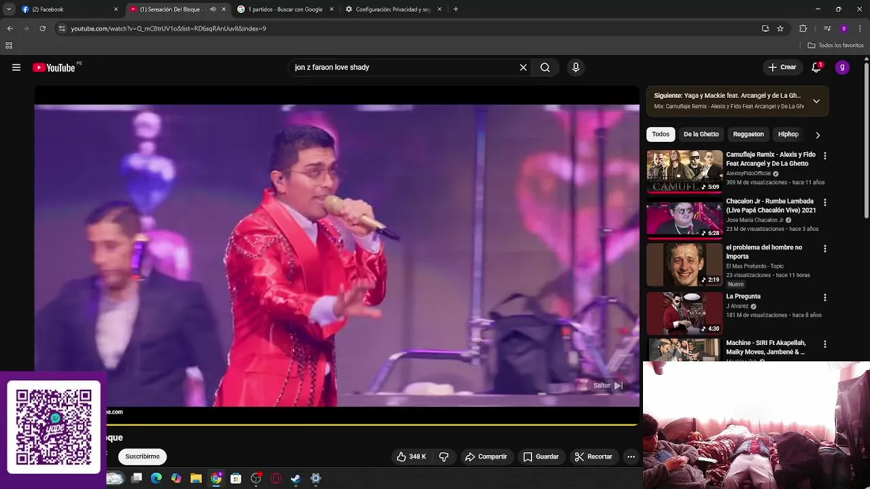Dislike the video with thumbs down
The image size is (870, 489).
point(444,456)
